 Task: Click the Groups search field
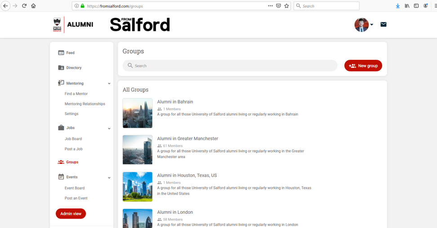(230, 66)
